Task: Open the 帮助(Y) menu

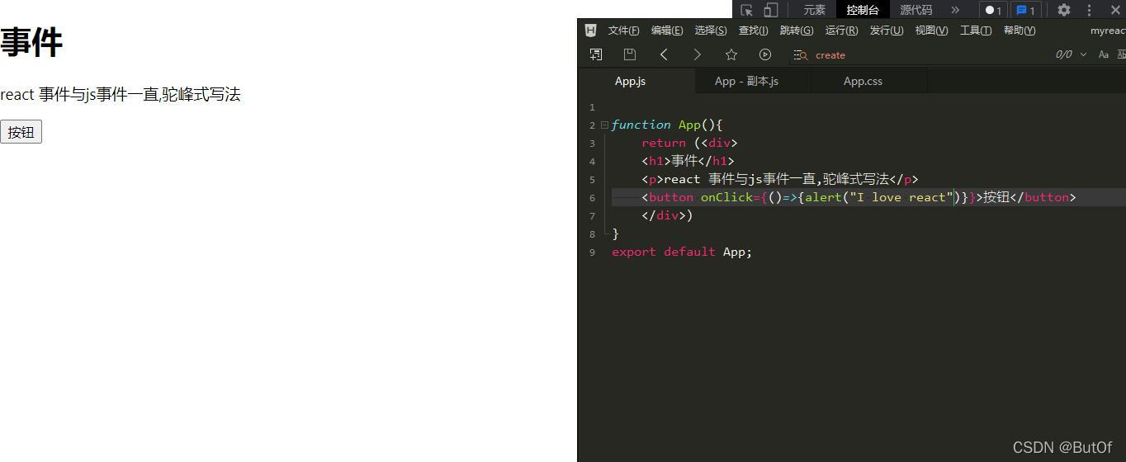Action: coord(1020,31)
